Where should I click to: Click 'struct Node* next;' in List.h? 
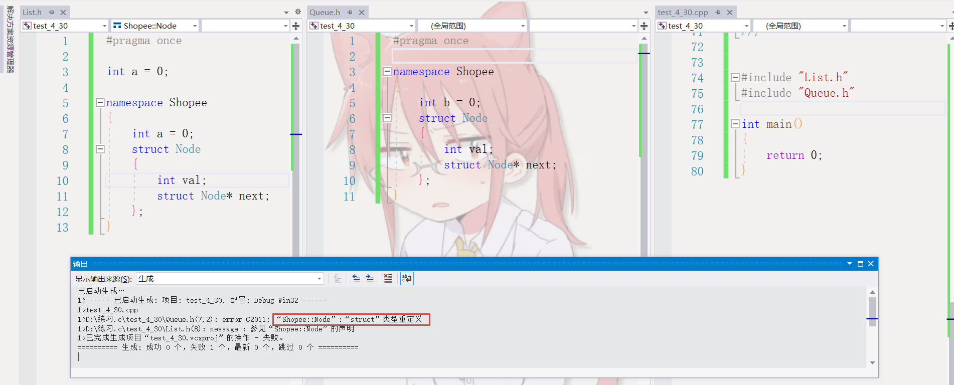pyautogui.click(x=214, y=196)
